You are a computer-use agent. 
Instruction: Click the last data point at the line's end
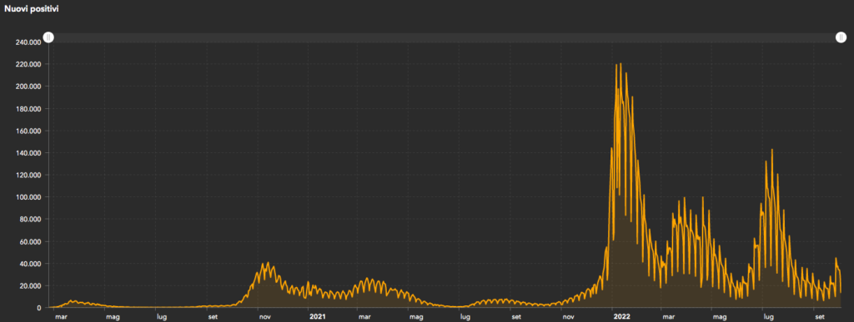click(841, 292)
